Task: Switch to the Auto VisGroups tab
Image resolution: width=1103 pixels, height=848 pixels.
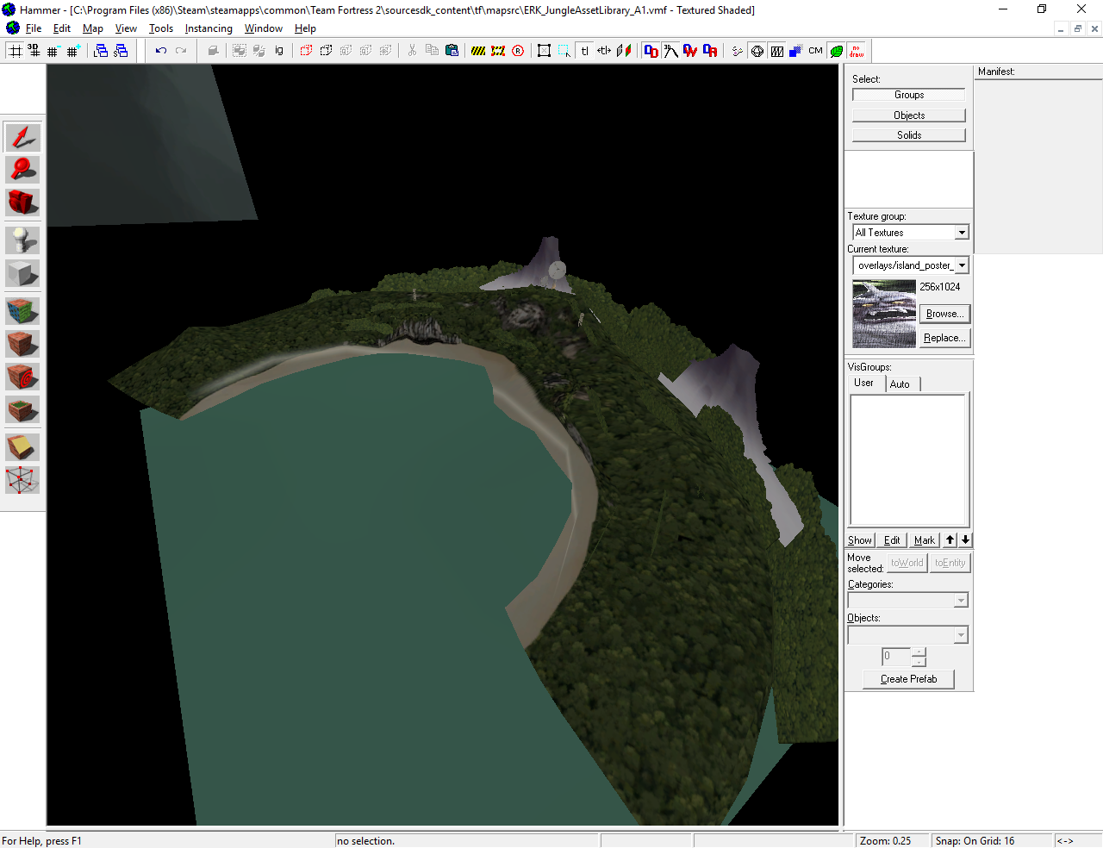Action: [901, 384]
